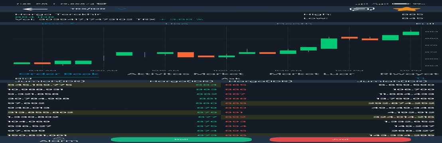This screenshot has height=143, width=442.
Task: Open the chat bubble icon
Action: click(x=362, y=9)
